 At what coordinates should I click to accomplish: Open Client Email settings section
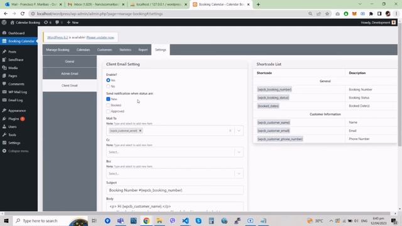[70, 85]
